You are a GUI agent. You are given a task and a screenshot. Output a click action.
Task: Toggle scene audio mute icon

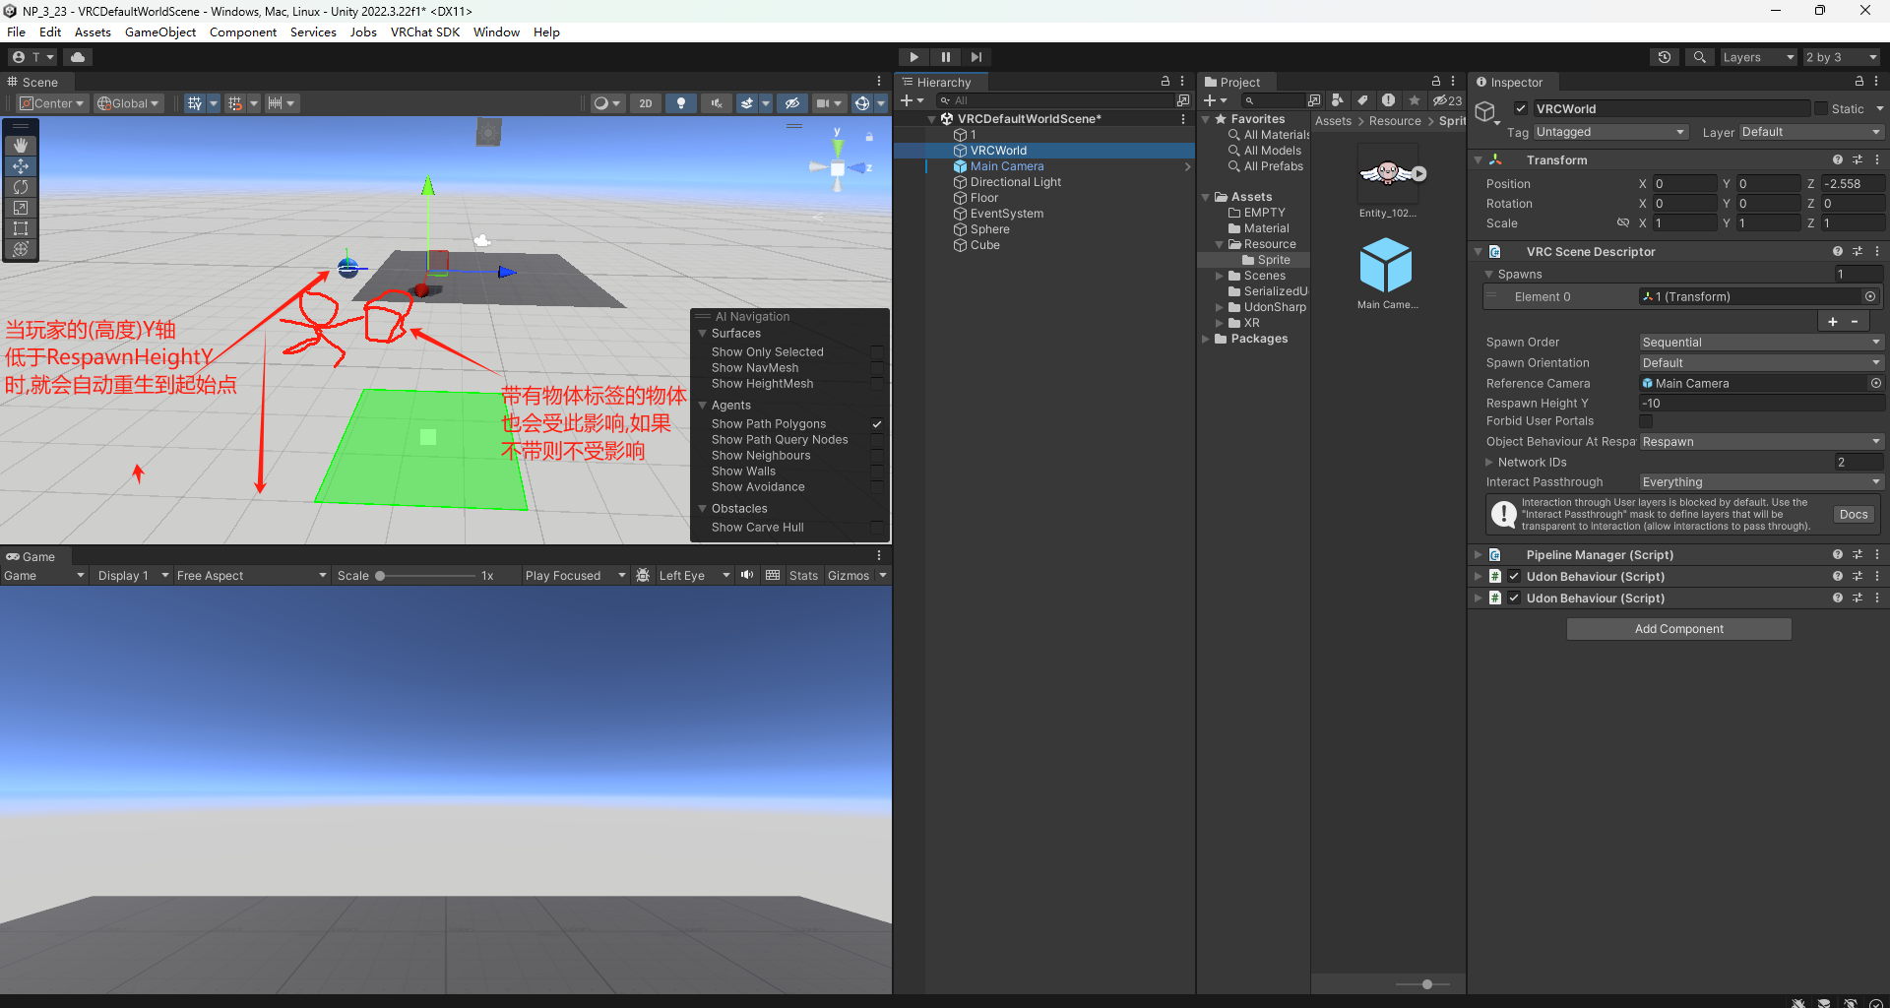coord(716,103)
